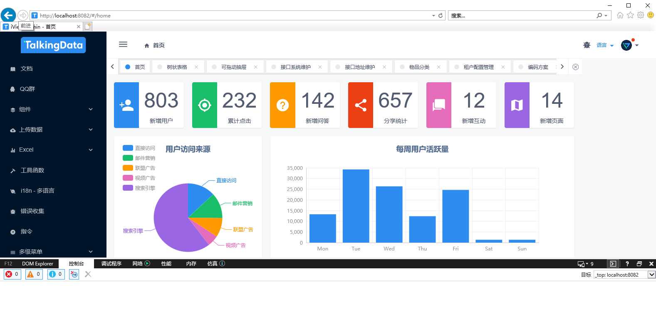The image size is (656, 319).
Task: Click the browser search input box
Action: pyautogui.click(x=522, y=15)
